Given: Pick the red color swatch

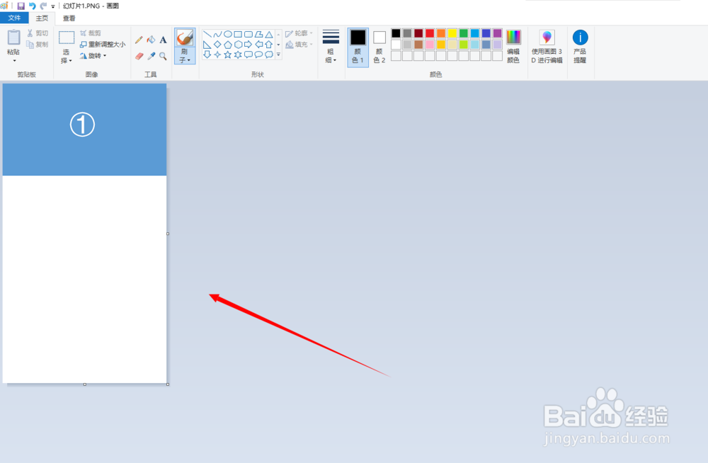Looking at the screenshot, I should click(x=430, y=33).
